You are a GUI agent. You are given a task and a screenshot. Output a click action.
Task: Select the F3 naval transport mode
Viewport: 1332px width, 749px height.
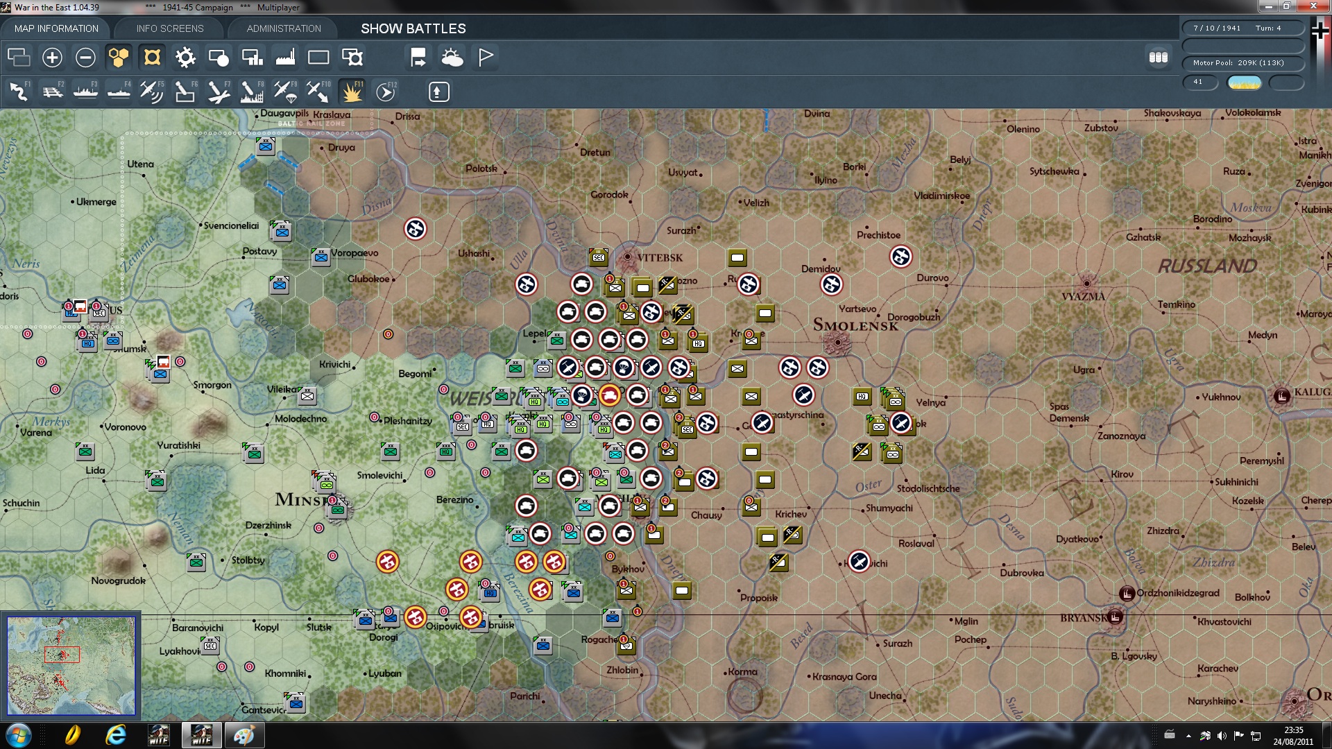pyautogui.click(x=85, y=92)
